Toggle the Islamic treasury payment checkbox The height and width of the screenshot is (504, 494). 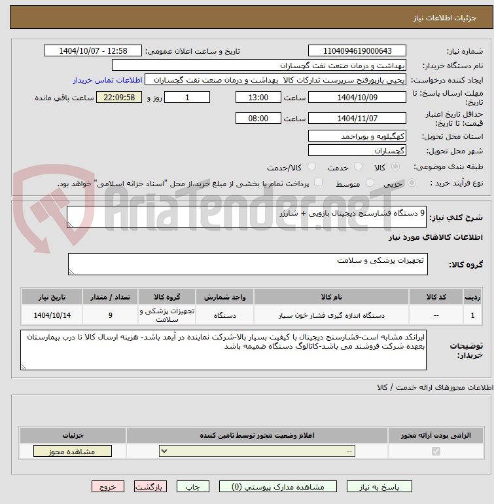(318, 182)
